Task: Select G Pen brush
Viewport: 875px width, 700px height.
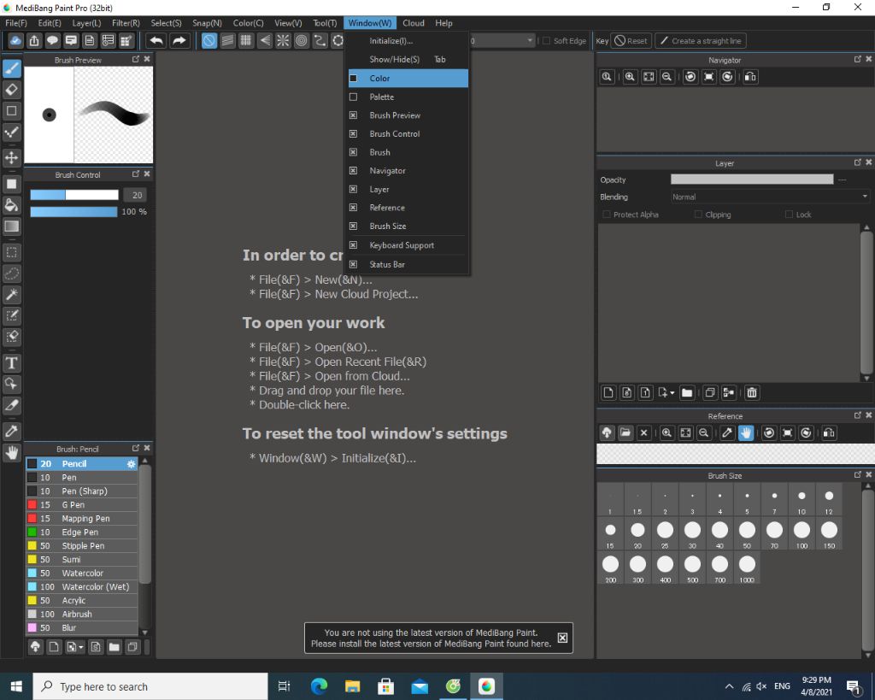Action: (x=82, y=505)
